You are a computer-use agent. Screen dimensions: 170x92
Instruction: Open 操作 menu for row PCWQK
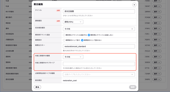pyautogui.click(x=157, y=17)
